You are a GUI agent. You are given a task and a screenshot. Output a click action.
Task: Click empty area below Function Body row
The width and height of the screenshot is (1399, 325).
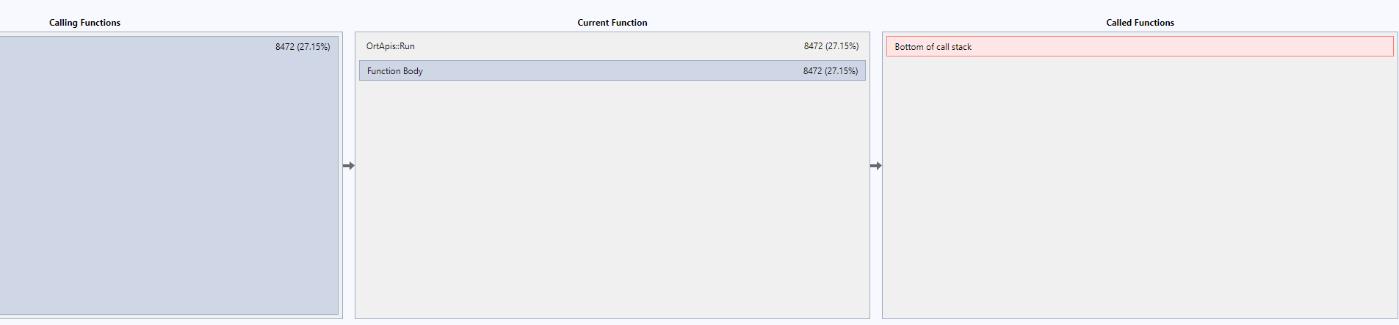click(612, 198)
